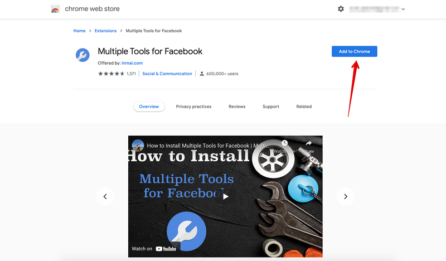Open the Support tab
The image size is (446, 261).
pos(271,107)
